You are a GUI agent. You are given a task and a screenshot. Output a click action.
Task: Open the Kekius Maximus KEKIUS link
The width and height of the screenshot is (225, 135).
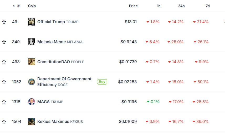point(60,122)
